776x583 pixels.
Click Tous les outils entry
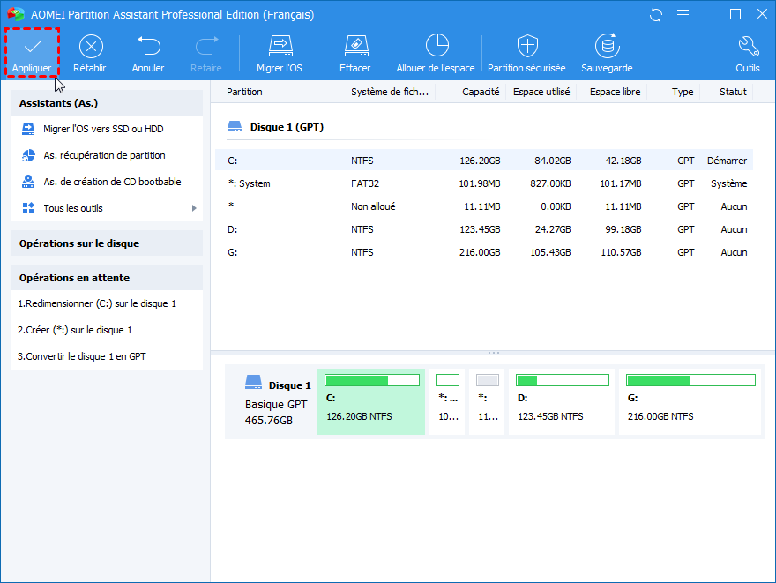coord(72,208)
